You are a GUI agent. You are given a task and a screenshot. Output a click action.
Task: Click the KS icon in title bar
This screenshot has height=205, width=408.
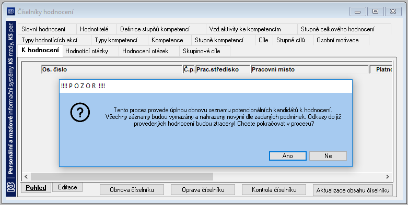[x=11, y=11]
